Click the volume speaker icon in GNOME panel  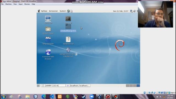135,11
